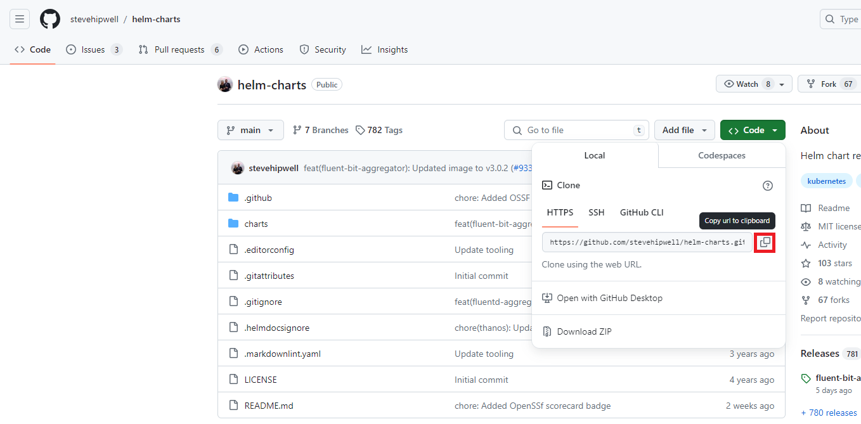Switch to the Codespaces tab
The width and height of the screenshot is (861, 424).
(722, 155)
